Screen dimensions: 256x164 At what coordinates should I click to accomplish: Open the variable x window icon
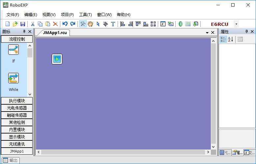pos(163,24)
